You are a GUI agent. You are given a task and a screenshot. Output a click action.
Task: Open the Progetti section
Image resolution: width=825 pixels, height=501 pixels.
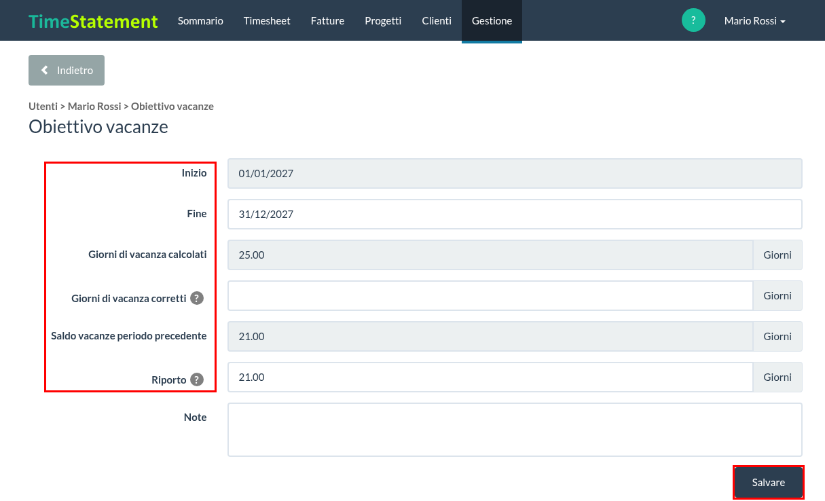tap(383, 20)
